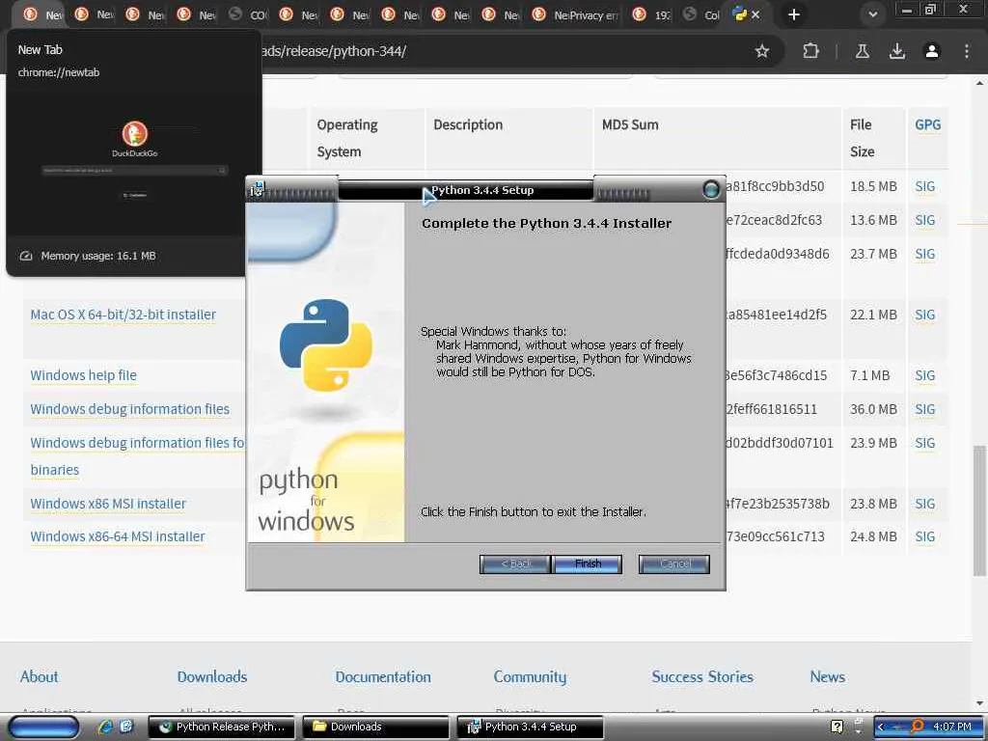Open SIG link for 23.7 MB file
The image size is (988, 741).
(925, 254)
